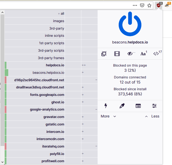Click the scrollbar up arrow
This screenshot has width=172, height=165.
[x=2, y=12]
